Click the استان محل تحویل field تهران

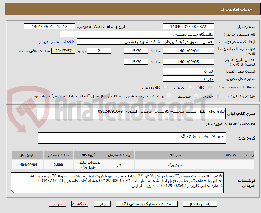pos(188,71)
